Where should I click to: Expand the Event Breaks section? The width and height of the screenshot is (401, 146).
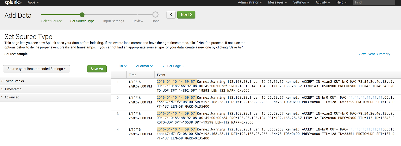tap(55, 81)
